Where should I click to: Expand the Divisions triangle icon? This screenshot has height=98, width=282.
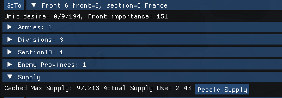[10, 40]
